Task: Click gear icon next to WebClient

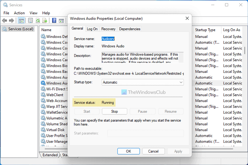Action: (43, 95)
